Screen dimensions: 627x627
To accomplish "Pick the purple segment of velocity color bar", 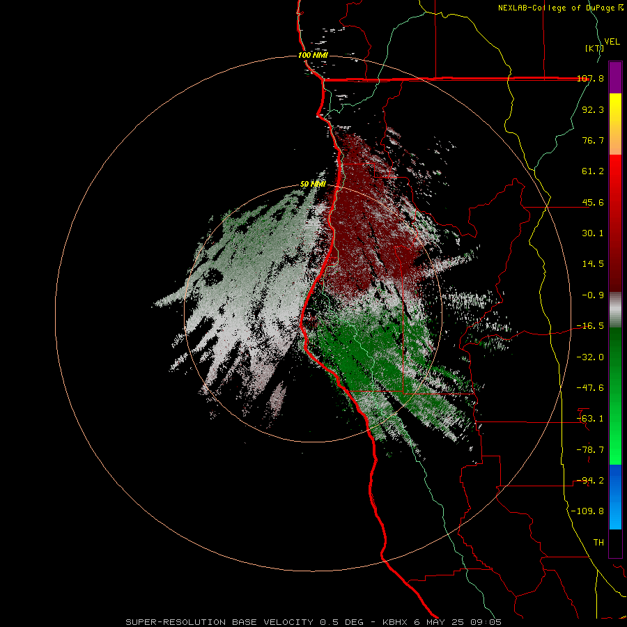I will coord(615,77).
